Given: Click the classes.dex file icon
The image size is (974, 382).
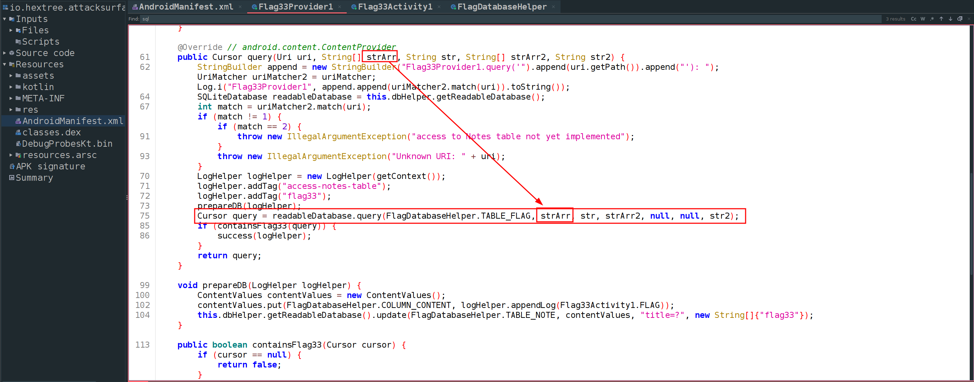Looking at the screenshot, I should point(18,133).
